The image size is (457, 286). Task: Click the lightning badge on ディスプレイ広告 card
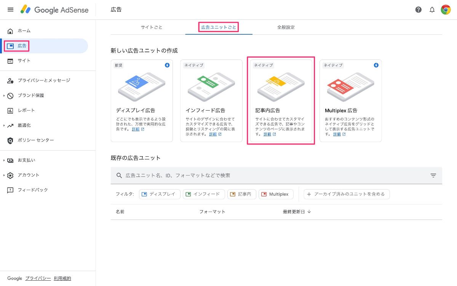pos(167,65)
